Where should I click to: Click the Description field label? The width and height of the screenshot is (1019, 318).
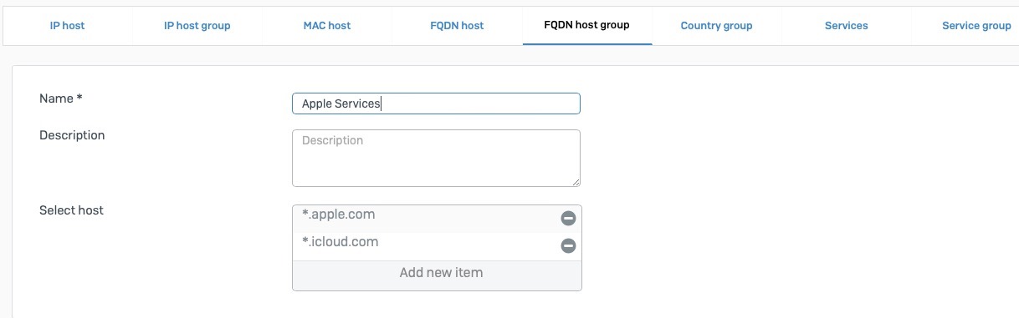pyautogui.click(x=72, y=135)
